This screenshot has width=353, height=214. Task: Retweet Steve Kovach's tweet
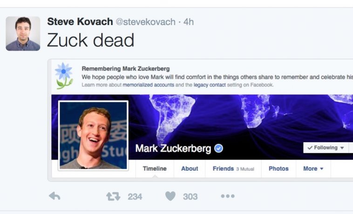pos(113,196)
